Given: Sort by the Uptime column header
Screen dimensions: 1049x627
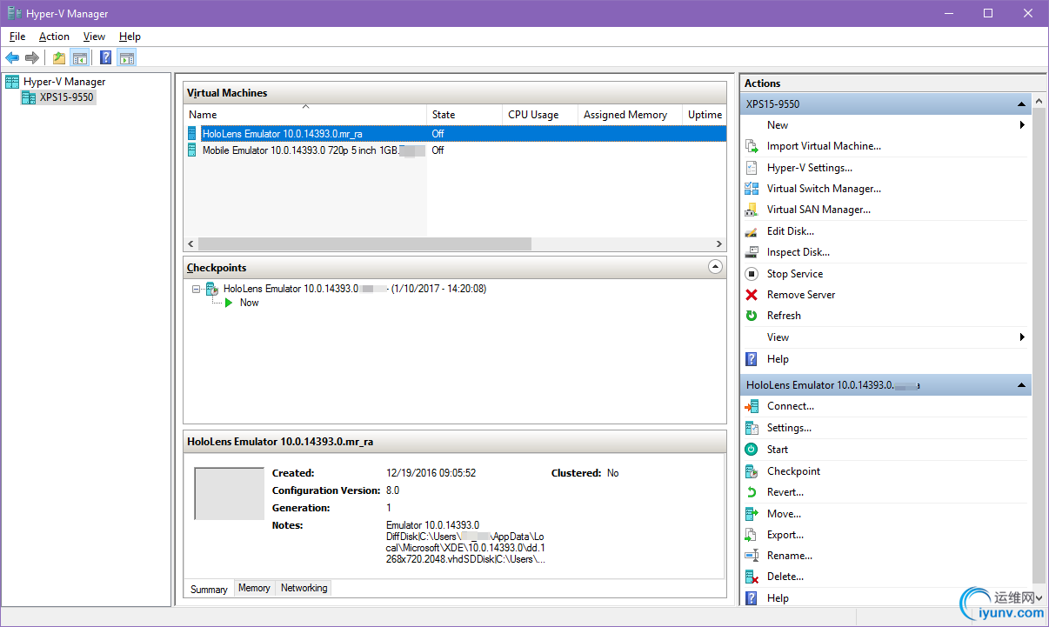Looking at the screenshot, I should click(705, 115).
